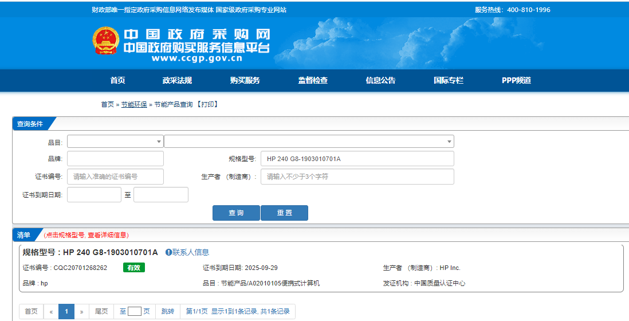Click the 跳转 page jump button

click(x=167, y=311)
